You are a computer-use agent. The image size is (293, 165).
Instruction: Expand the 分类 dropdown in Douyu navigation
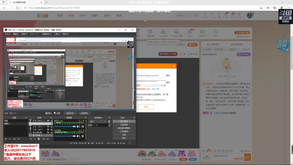coord(83,15)
